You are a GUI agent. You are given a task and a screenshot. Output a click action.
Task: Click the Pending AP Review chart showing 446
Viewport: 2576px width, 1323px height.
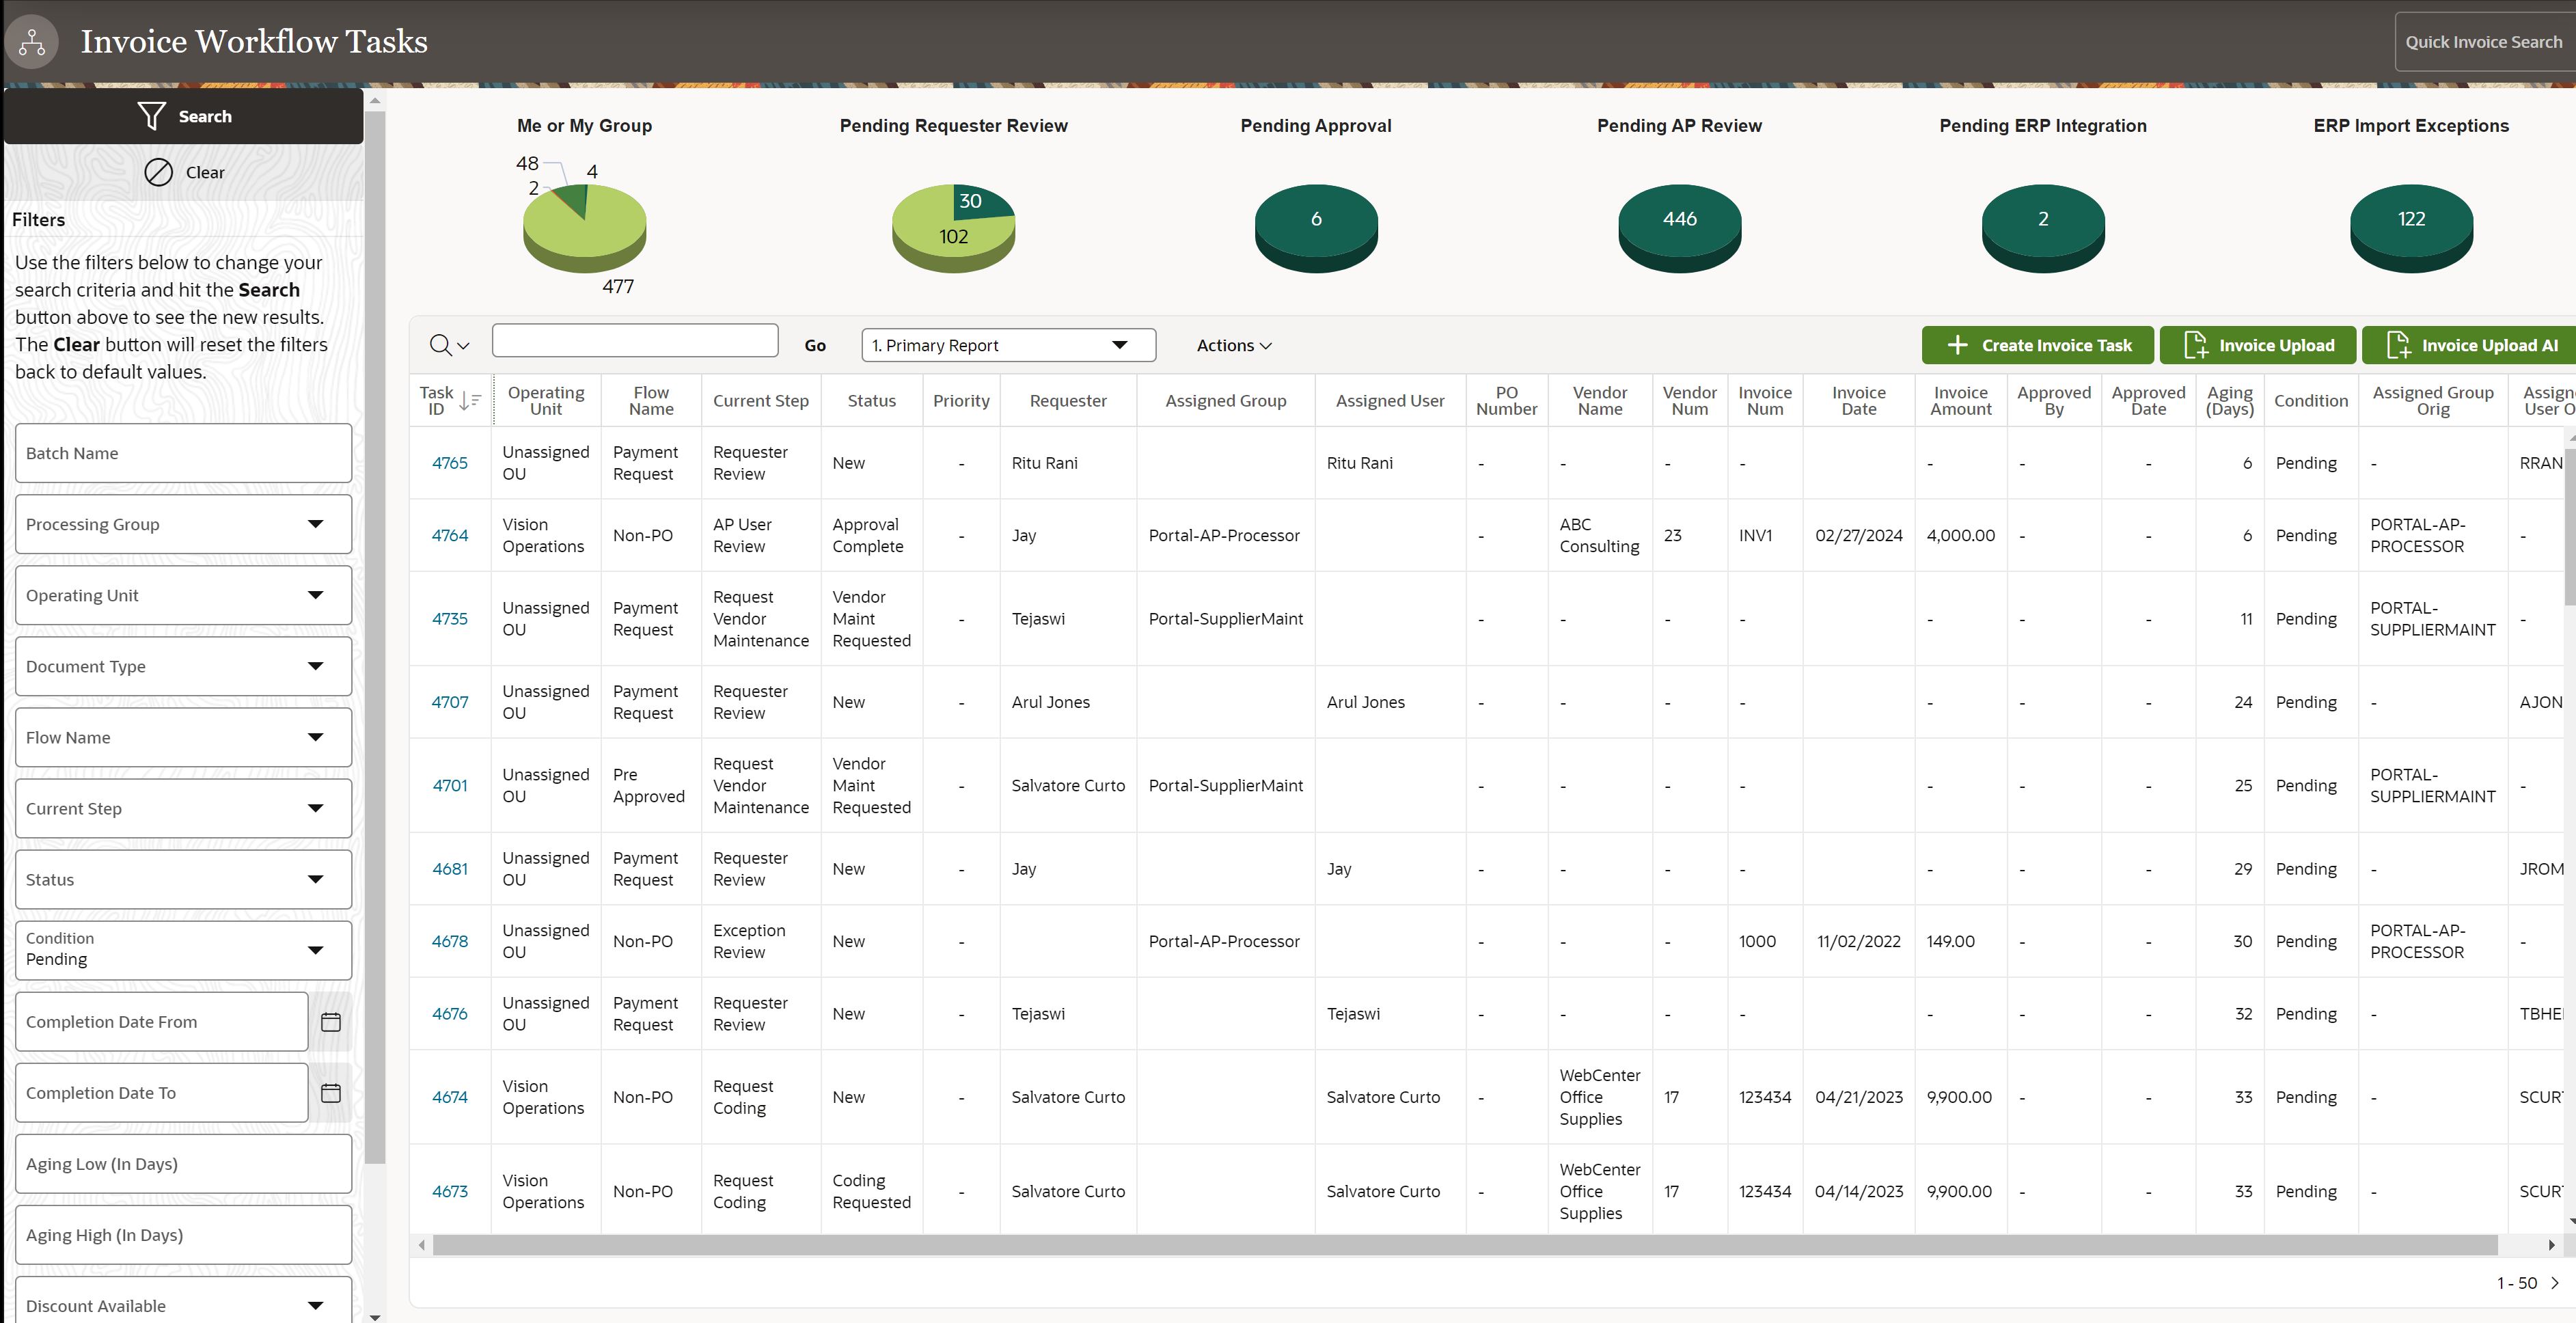[1680, 228]
